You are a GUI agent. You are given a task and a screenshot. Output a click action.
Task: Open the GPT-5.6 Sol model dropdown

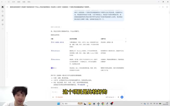click(110, 97)
